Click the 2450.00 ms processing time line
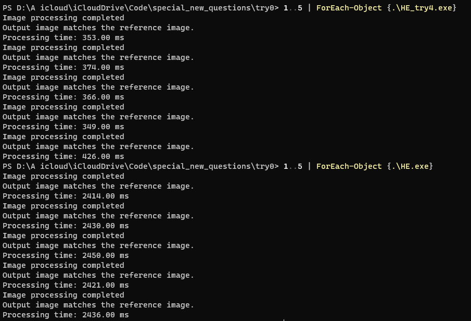This screenshot has width=471, height=321. pyautogui.click(x=66, y=255)
